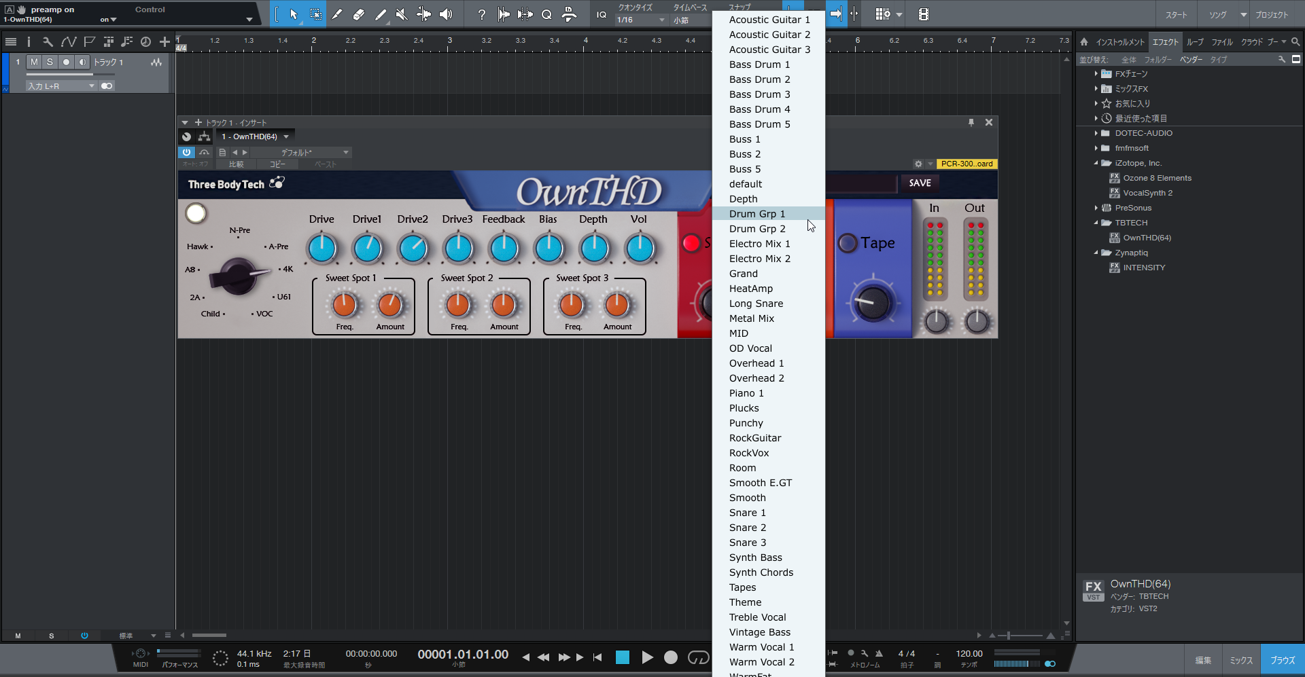
Task: Solo track 1 with the S button
Action: (50, 62)
